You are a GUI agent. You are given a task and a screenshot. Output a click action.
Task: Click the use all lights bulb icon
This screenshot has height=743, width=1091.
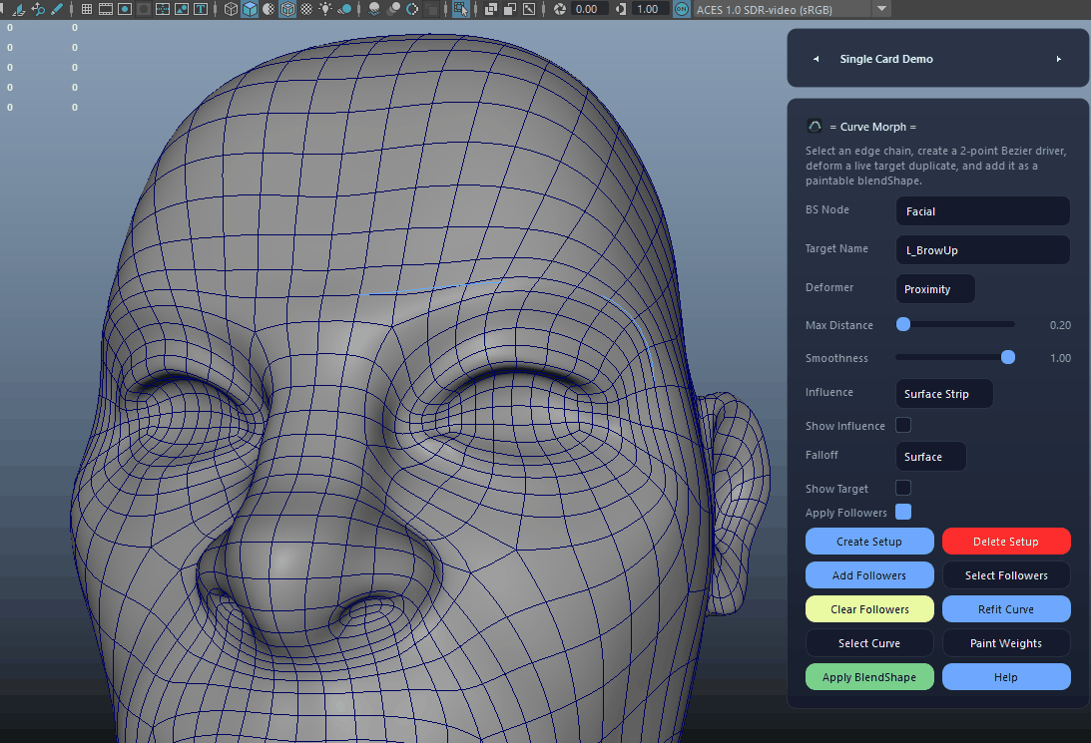point(325,9)
